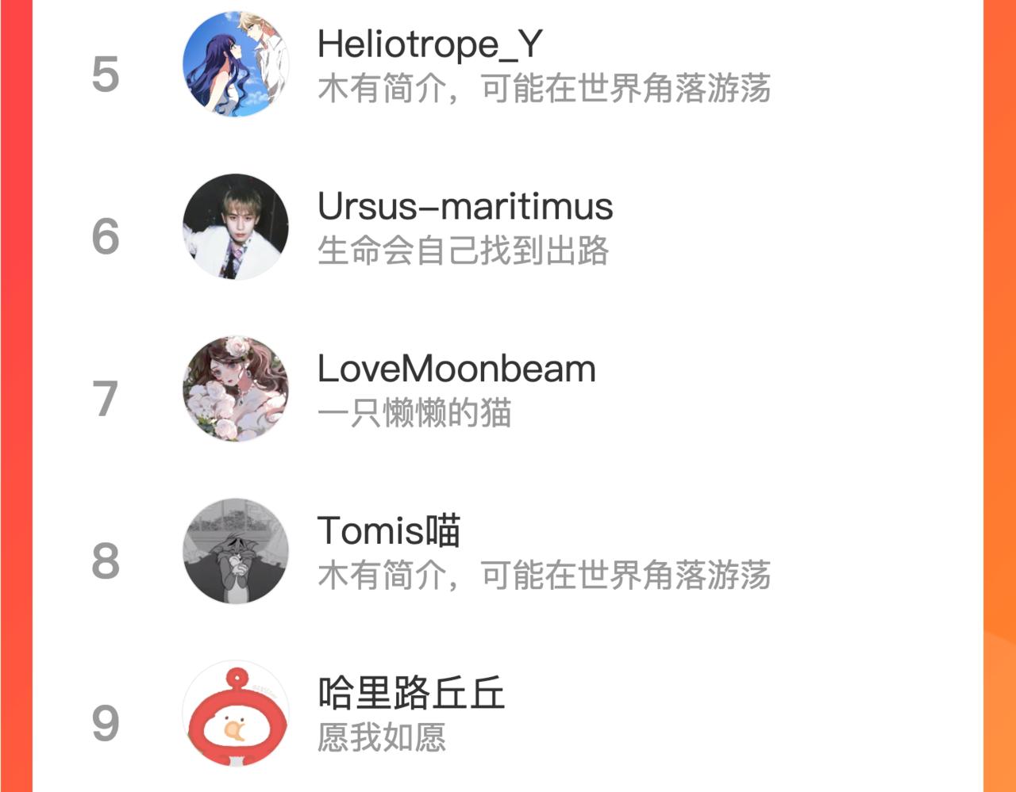Select the 哈里路丘丘 username

(411, 693)
